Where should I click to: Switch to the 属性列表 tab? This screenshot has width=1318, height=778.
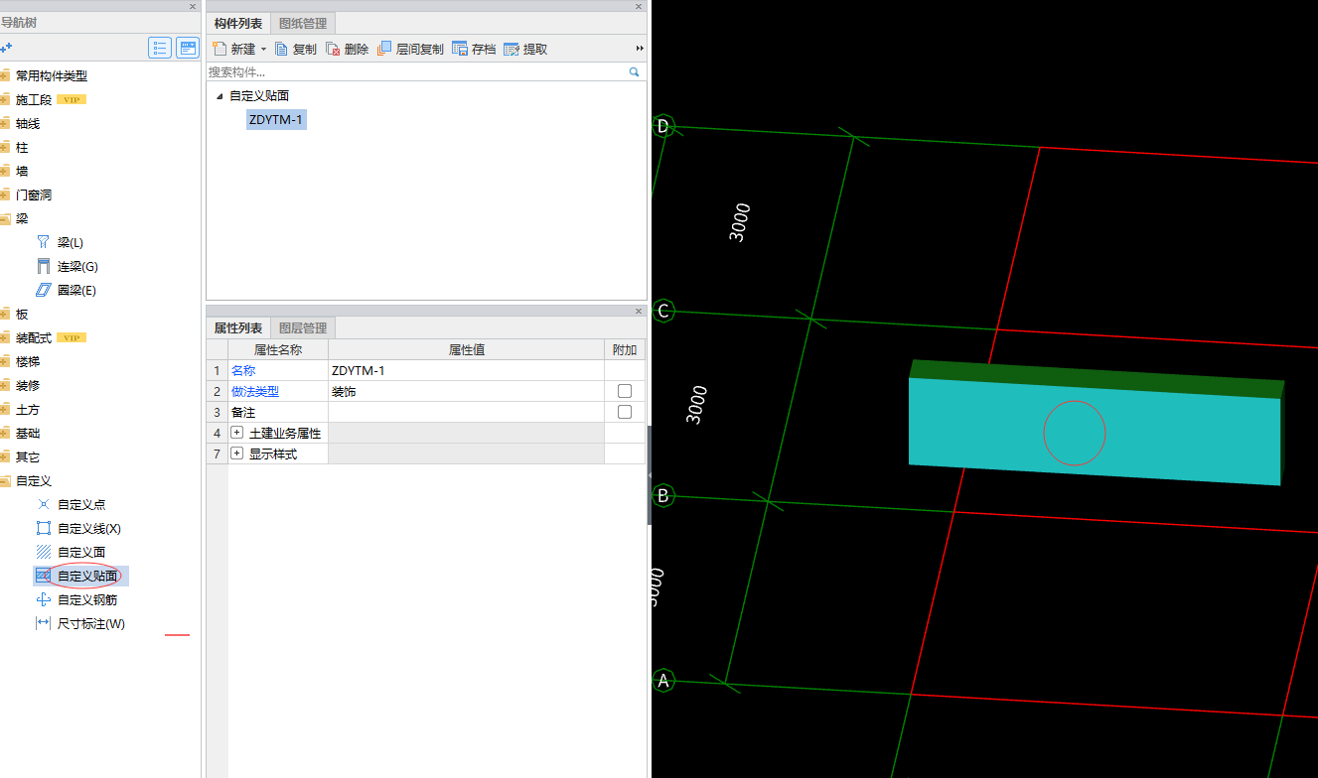(x=238, y=327)
